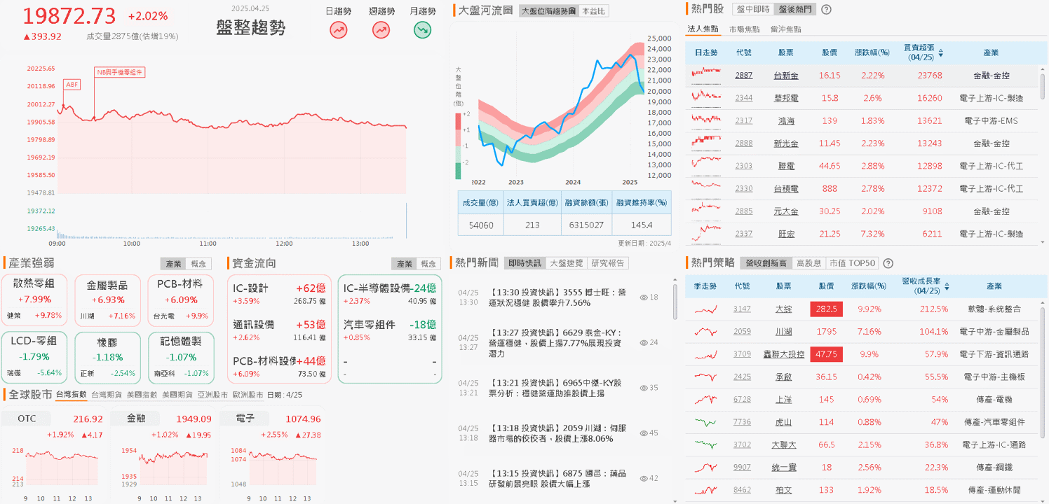Switch global markets to 台灣期貨

pos(107,395)
